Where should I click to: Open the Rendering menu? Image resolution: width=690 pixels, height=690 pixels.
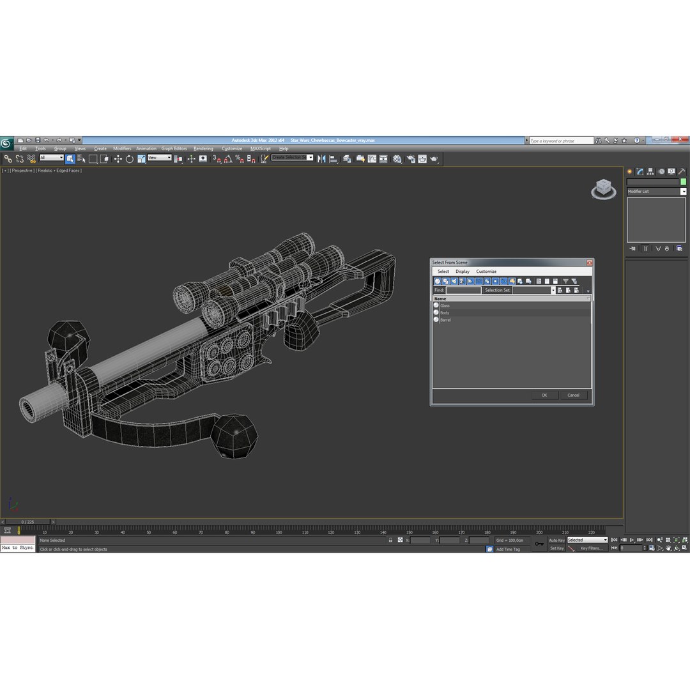203,149
